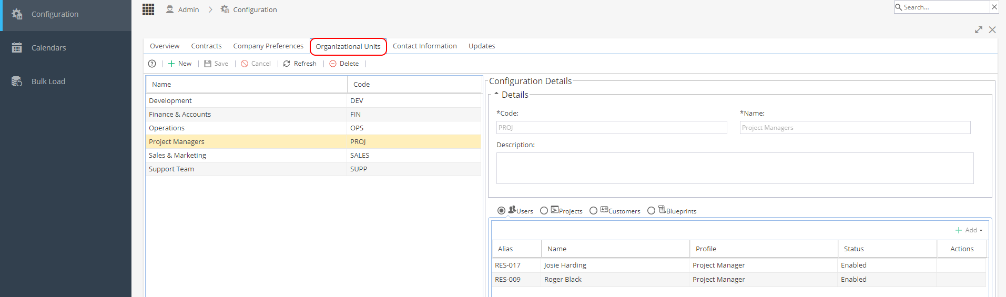
Task: Open the app grid launcher icon
Action: click(148, 9)
